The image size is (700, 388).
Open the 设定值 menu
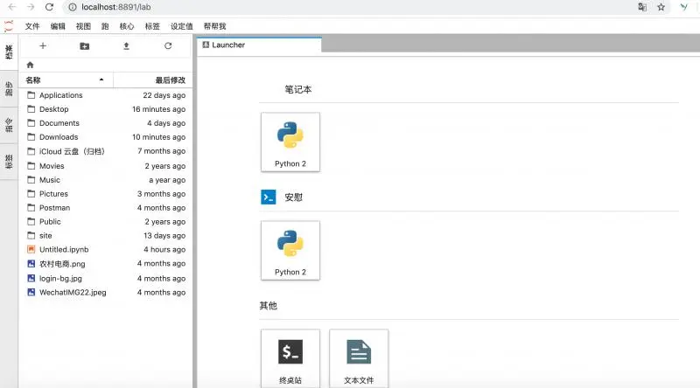(182, 26)
